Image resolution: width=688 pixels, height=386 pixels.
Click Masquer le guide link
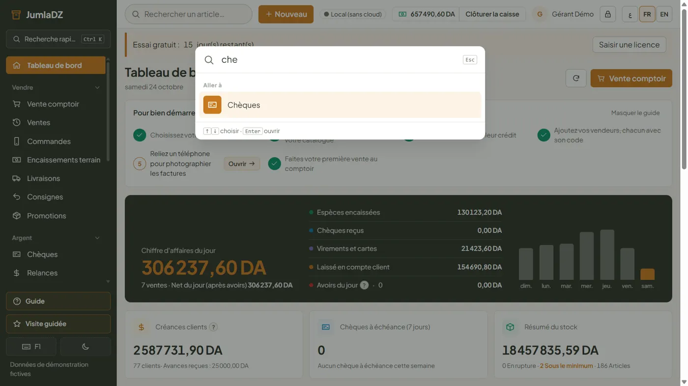(635, 113)
